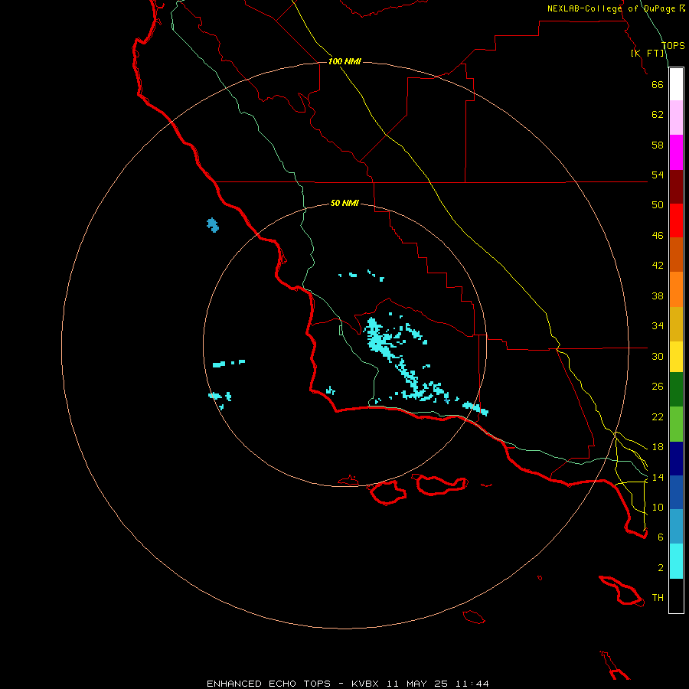The height and width of the screenshot is (689, 689).
Task: Click legend value "10"
Action: 658,508
